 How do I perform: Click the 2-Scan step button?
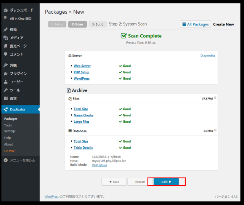[77, 24]
